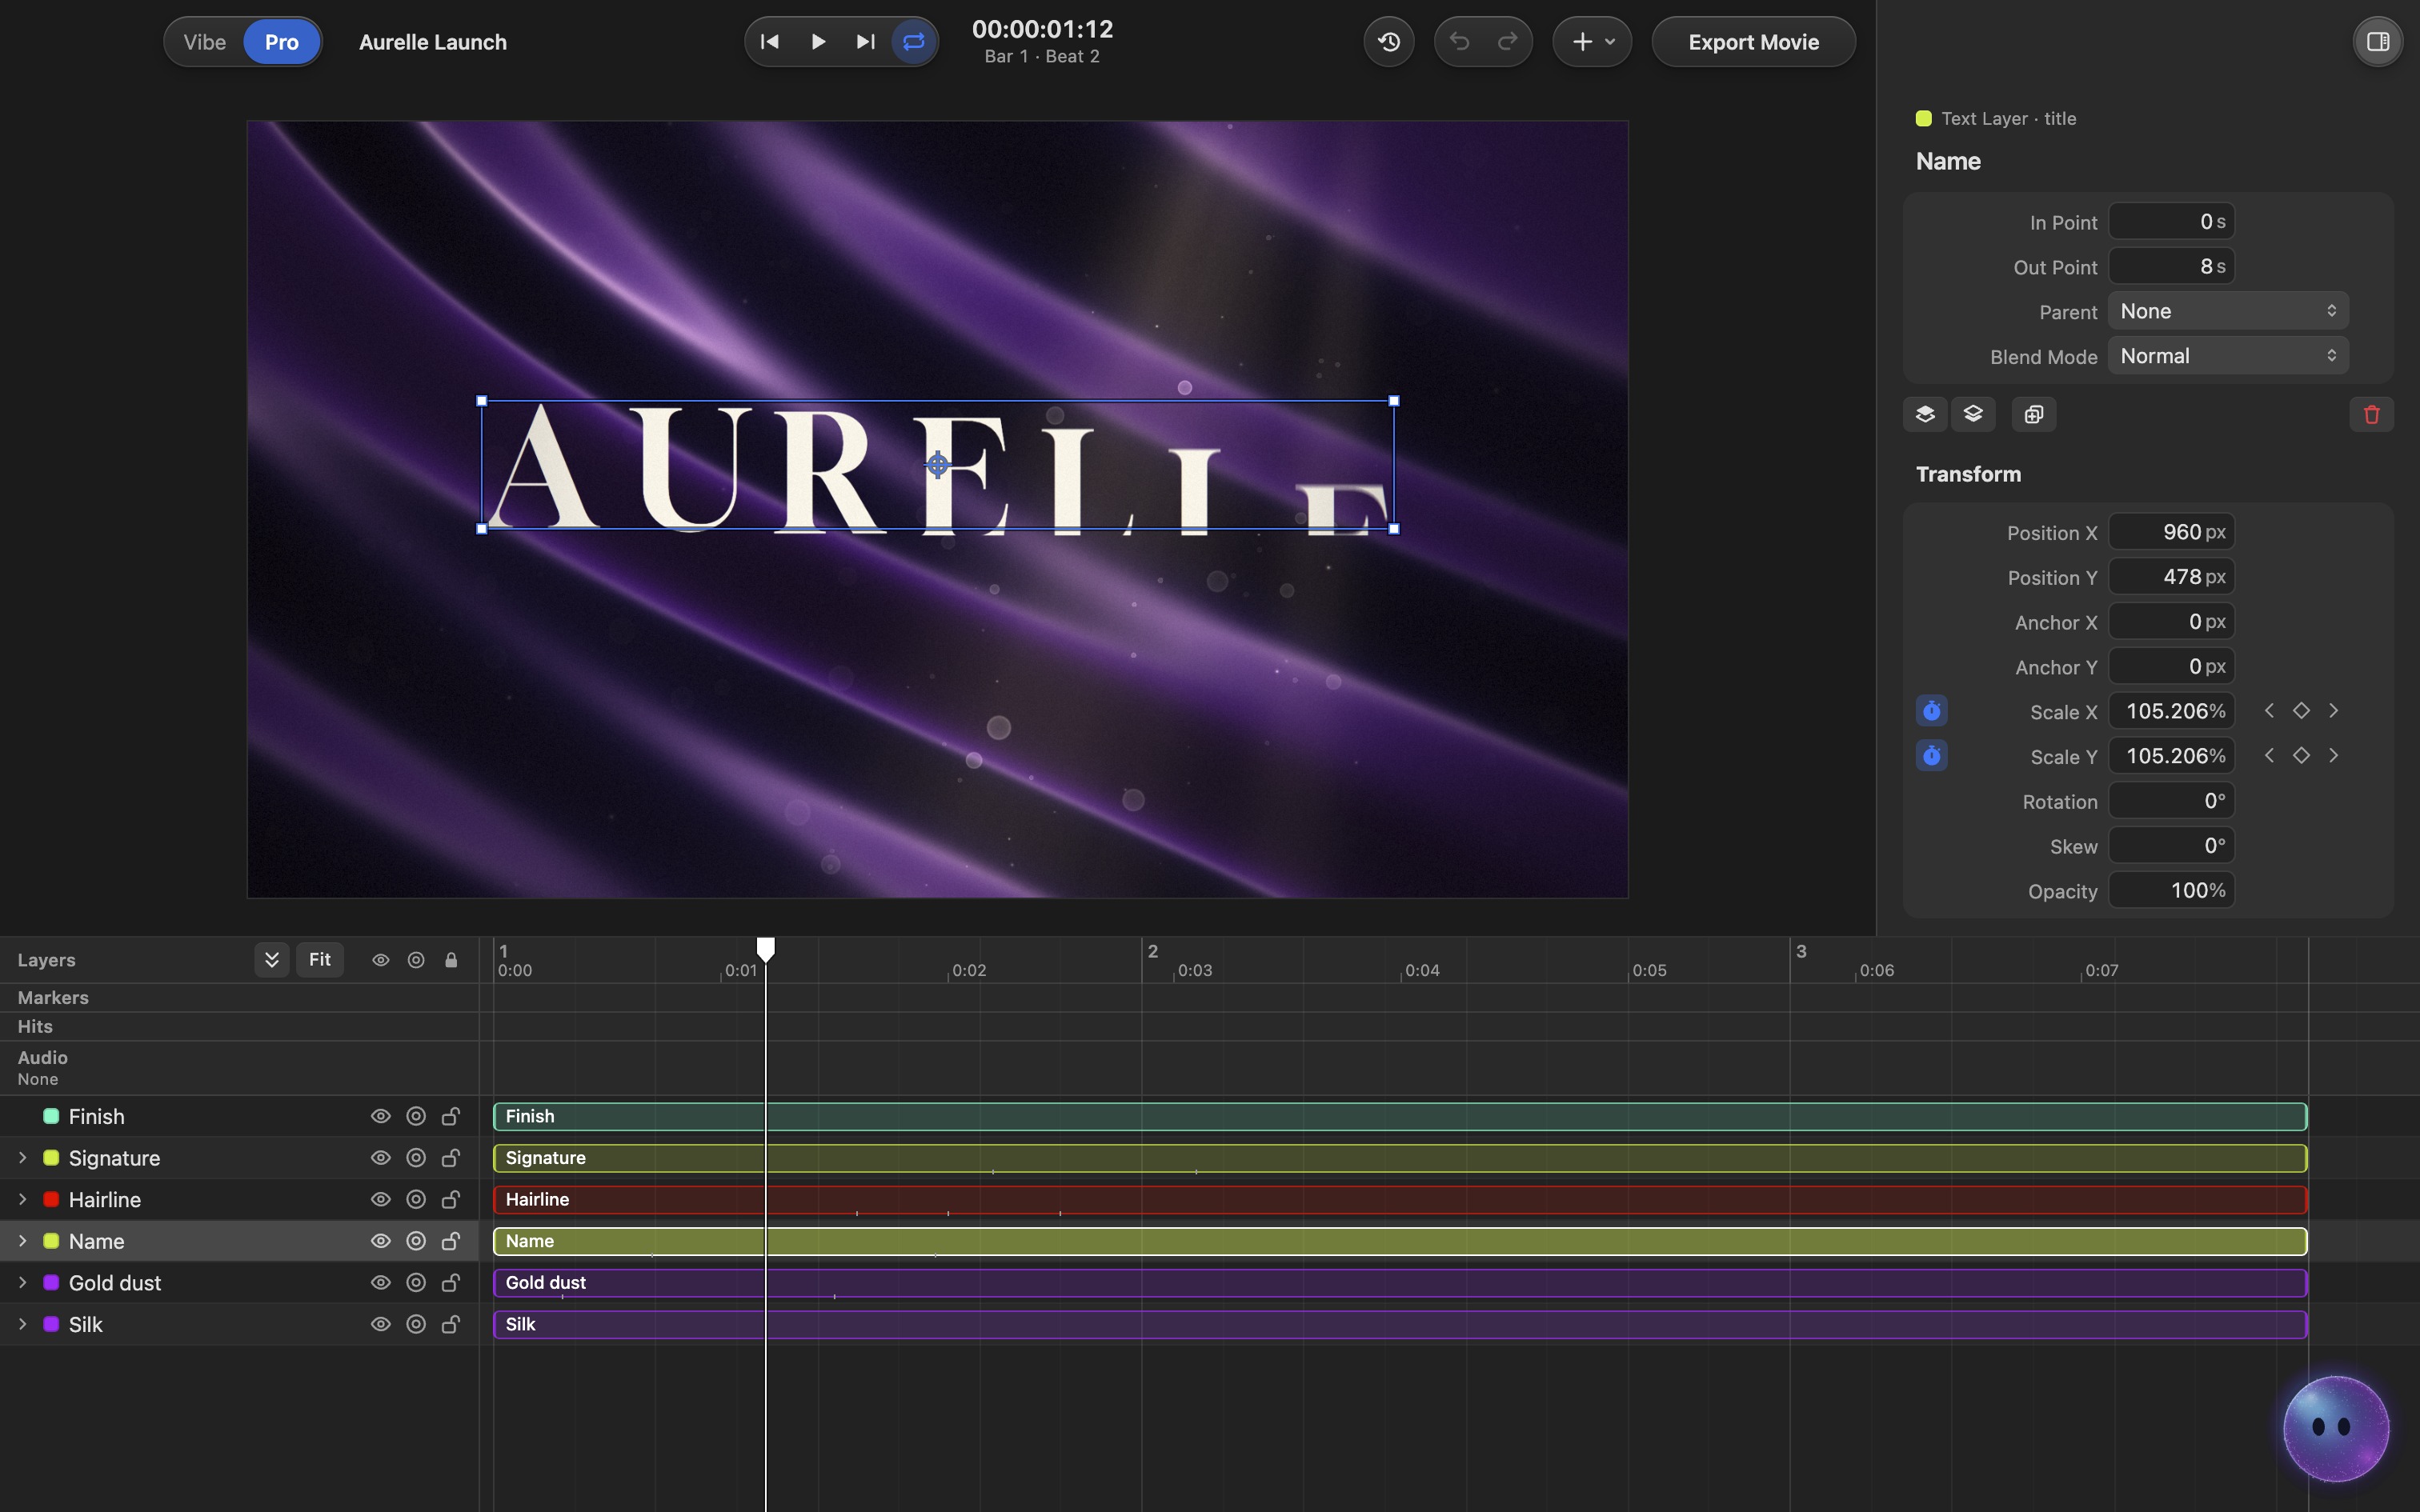Image resolution: width=2420 pixels, height=1512 pixels.
Task: Go to previous Scale Y keyframe
Action: (2269, 756)
